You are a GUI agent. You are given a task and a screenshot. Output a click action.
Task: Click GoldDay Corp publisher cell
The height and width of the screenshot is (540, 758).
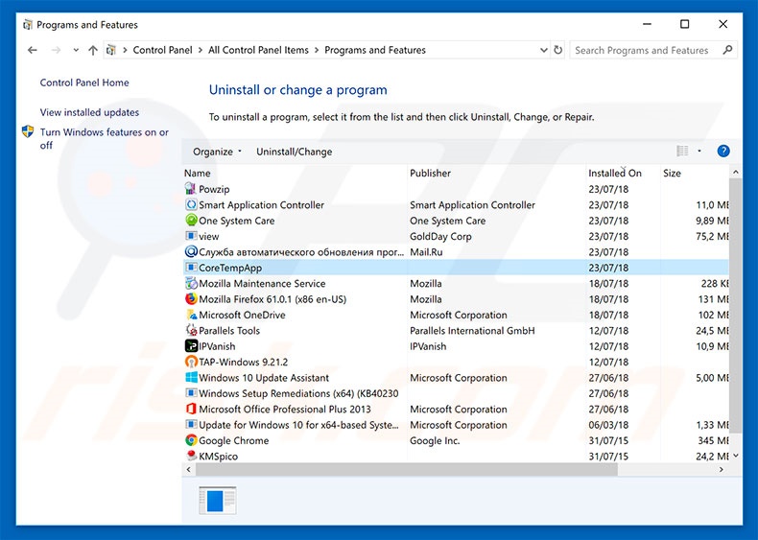tap(440, 237)
